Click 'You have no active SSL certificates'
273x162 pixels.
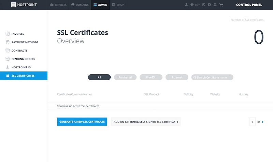tap(78, 106)
